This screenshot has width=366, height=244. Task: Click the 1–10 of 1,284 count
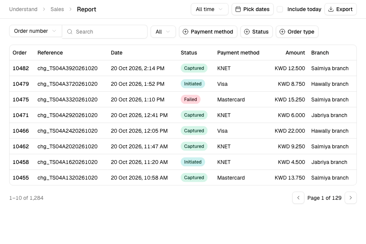coord(26,198)
